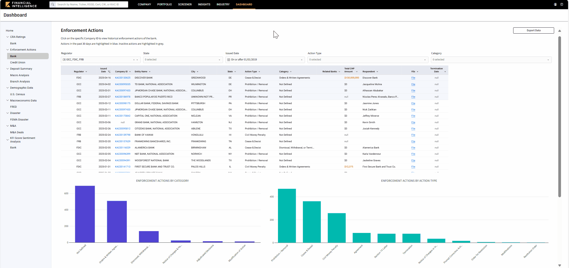Go to the INSIGHTS nav tab
This screenshot has width=569, height=268.
click(204, 4)
